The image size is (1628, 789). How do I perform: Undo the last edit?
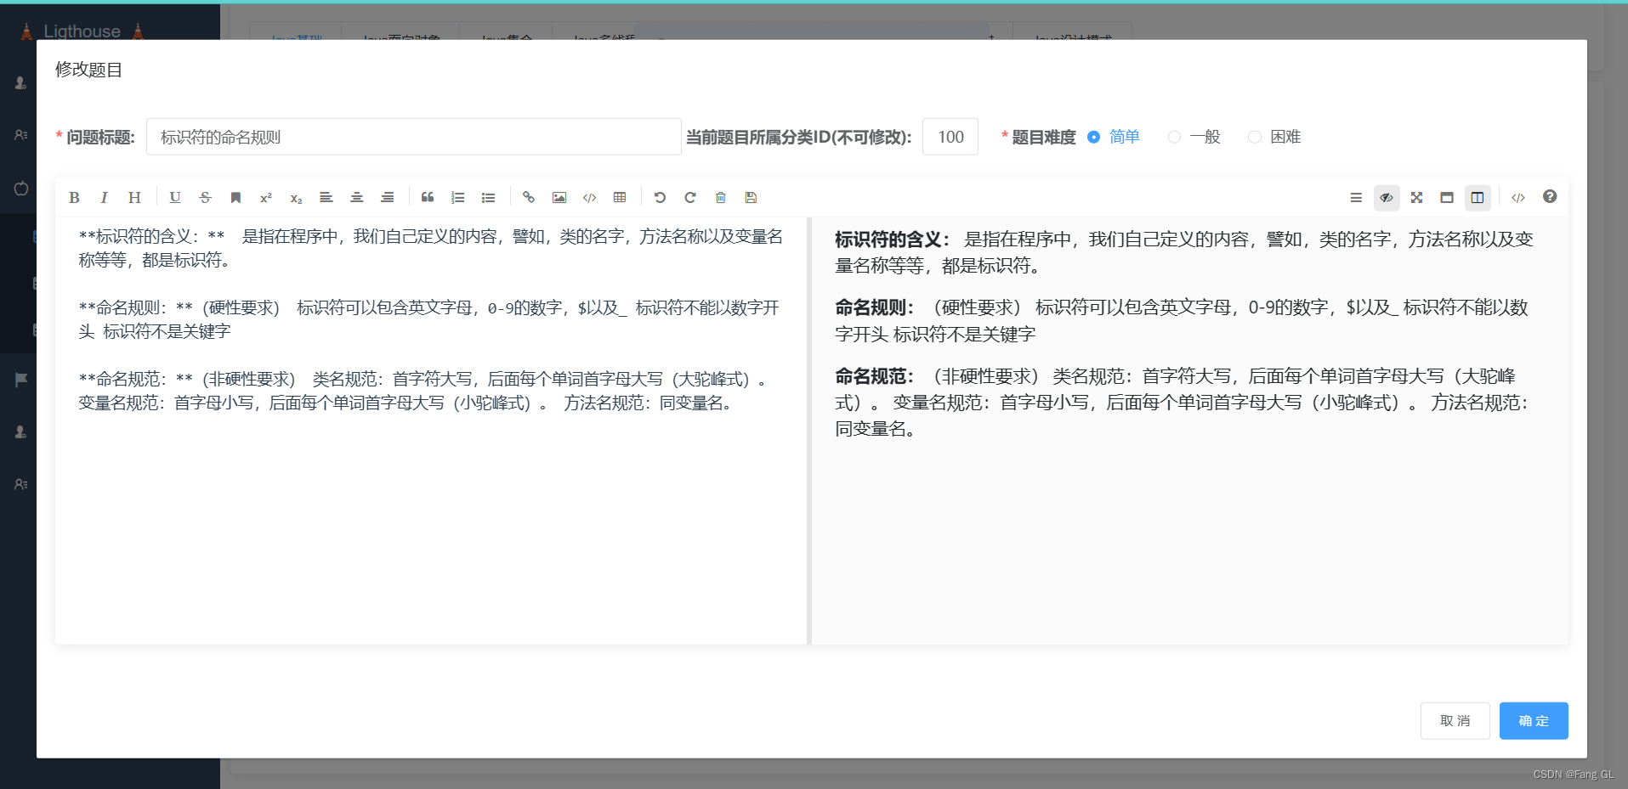point(660,197)
